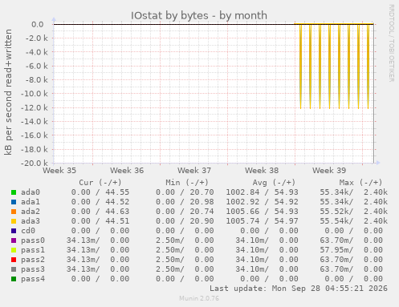399x307 pixels.
Task: Click the 'Week 35' x-axis label
Action: (59, 171)
